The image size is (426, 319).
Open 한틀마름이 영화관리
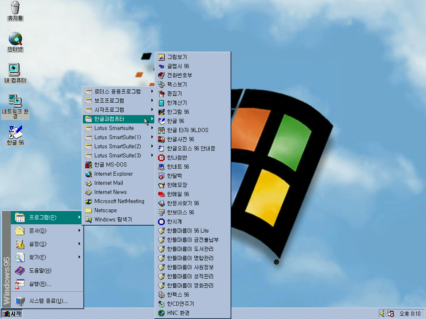(193, 286)
